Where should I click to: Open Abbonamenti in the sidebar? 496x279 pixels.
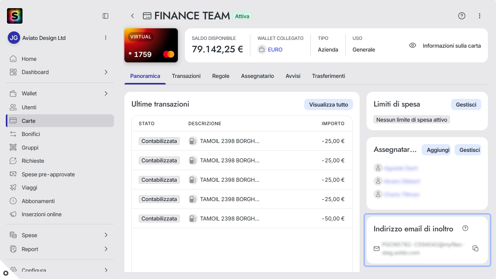coord(60,201)
